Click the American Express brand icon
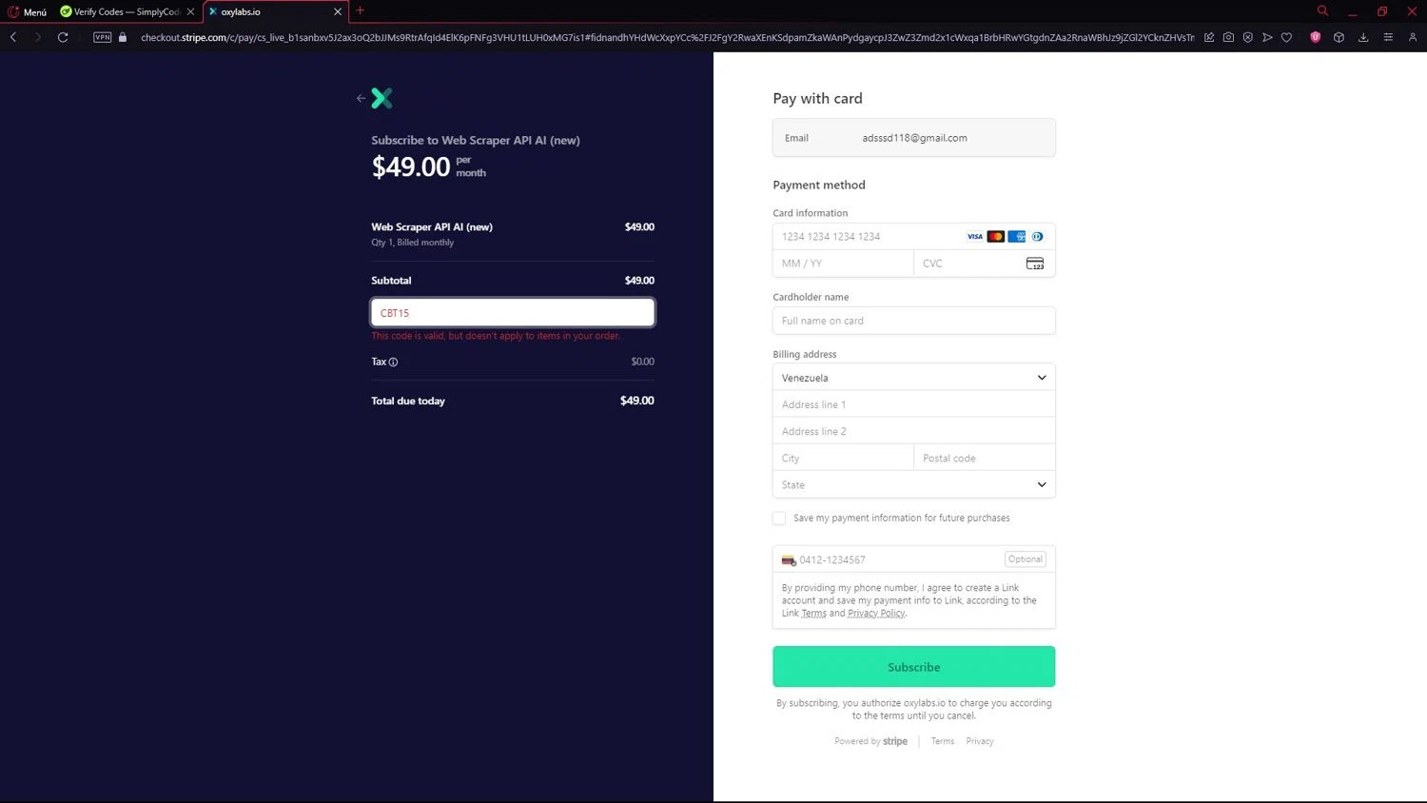Screen dimensions: 1427x803 (x=1017, y=236)
